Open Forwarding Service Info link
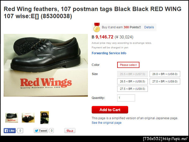189x142 pixels. click(109, 53)
